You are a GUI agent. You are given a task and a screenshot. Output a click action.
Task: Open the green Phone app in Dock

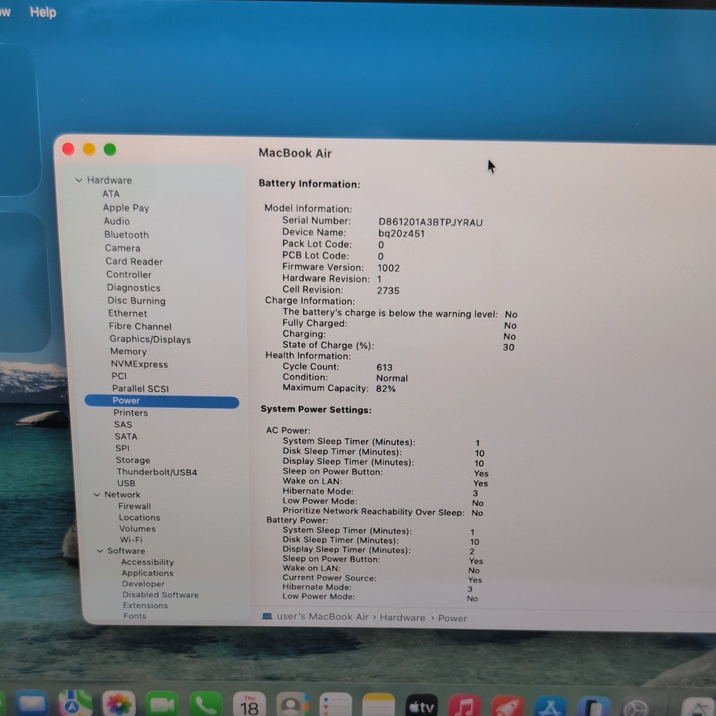[206, 704]
